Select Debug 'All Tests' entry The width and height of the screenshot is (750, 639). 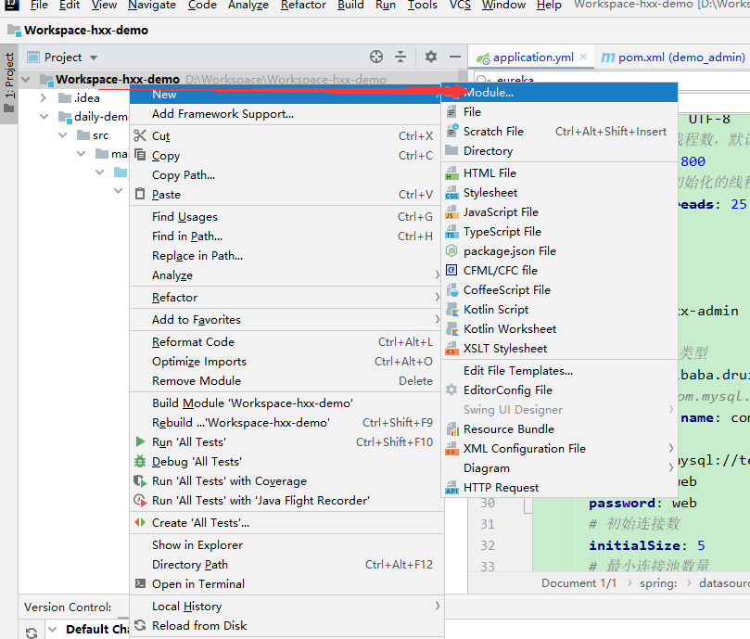coord(287,462)
